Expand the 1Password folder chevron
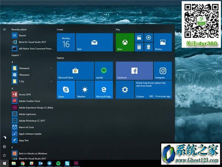Viewport: 222px width, 167px height. [x=51, y=68]
